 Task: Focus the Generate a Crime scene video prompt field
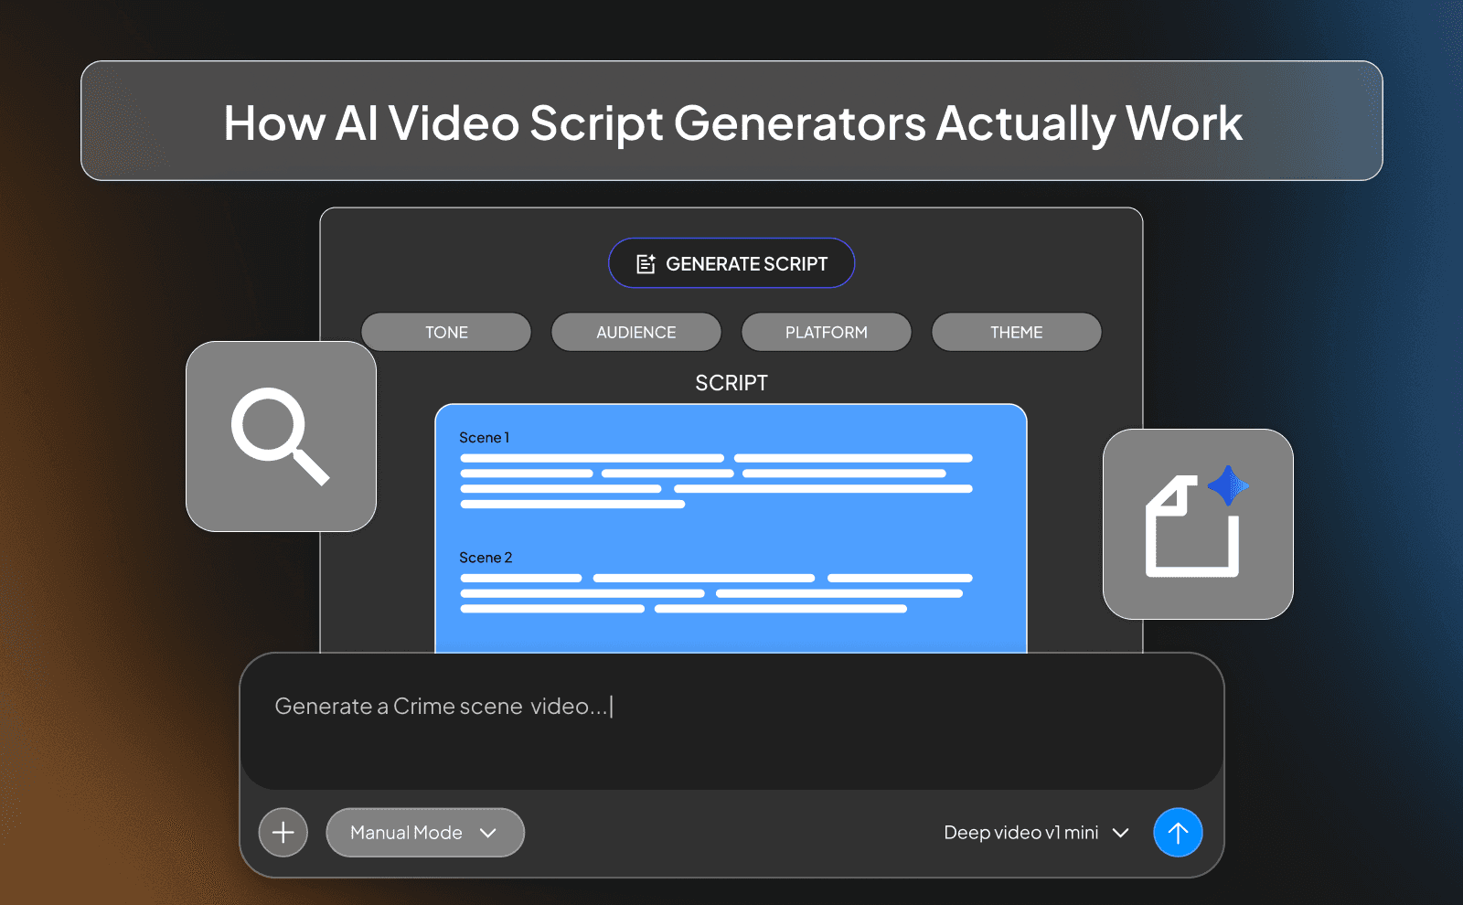731,721
